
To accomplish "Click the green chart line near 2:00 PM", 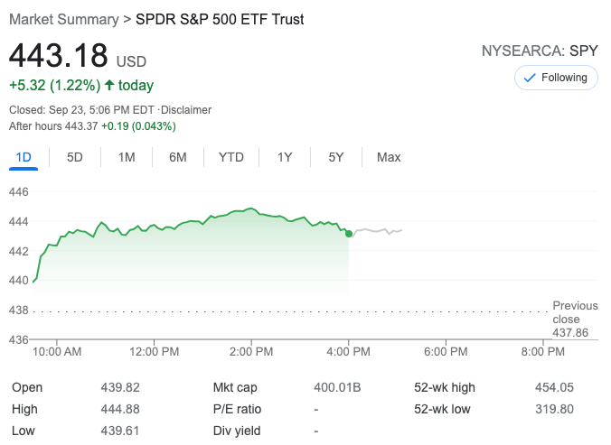I will (x=251, y=209).
